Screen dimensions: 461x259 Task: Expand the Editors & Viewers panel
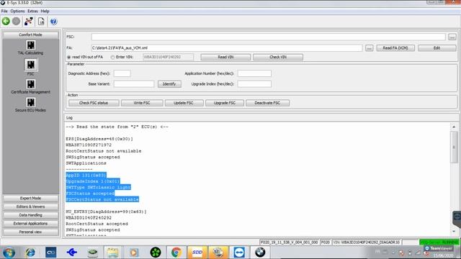pos(30,206)
